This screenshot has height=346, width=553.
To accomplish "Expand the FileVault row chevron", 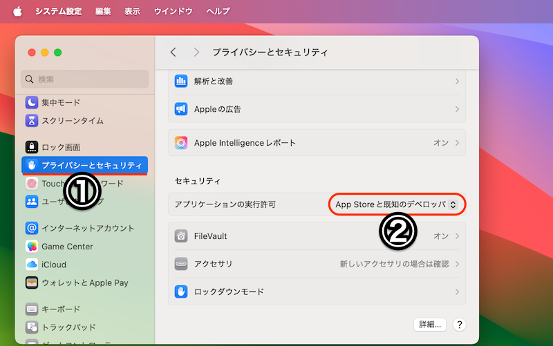I will click(x=457, y=236).
